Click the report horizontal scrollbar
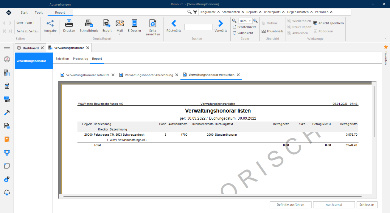Image resolution: width=390 pixels, height=213 pixels. pos(212,196)
